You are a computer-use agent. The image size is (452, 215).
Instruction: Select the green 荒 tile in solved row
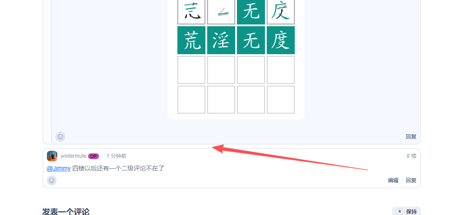pyautogui.click(x=191, y=40)
